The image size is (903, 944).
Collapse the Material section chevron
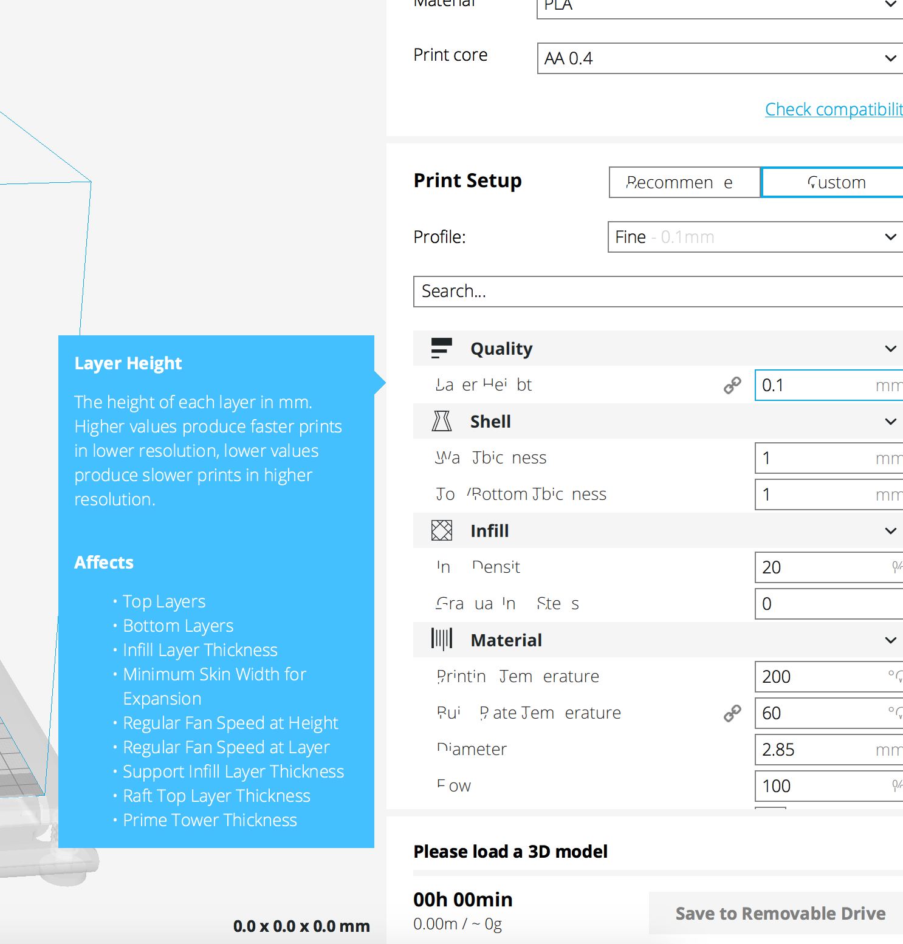point(890,640)
